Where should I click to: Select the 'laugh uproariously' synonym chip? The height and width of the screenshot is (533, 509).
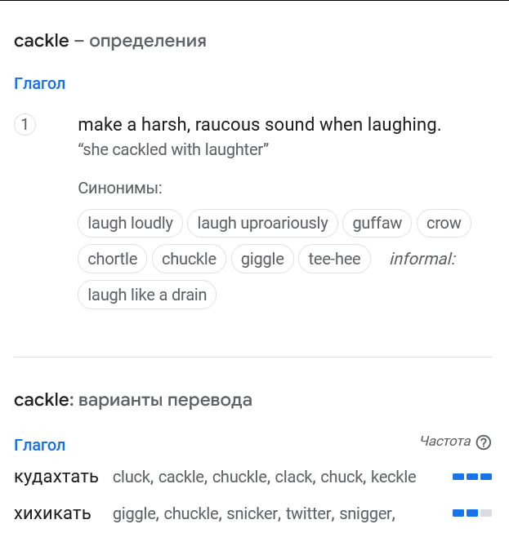click(262, 224)
